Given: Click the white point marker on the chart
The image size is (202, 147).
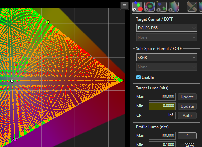Looking at the screenshot, I should [12, 81].
